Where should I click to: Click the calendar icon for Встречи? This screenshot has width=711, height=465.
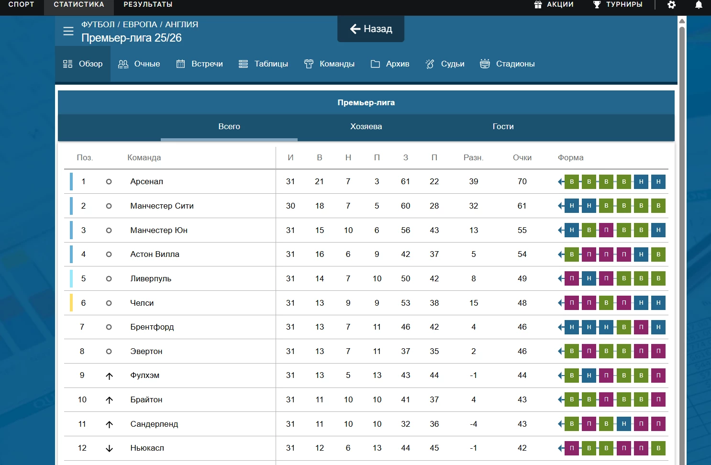[x=180, y=64]
